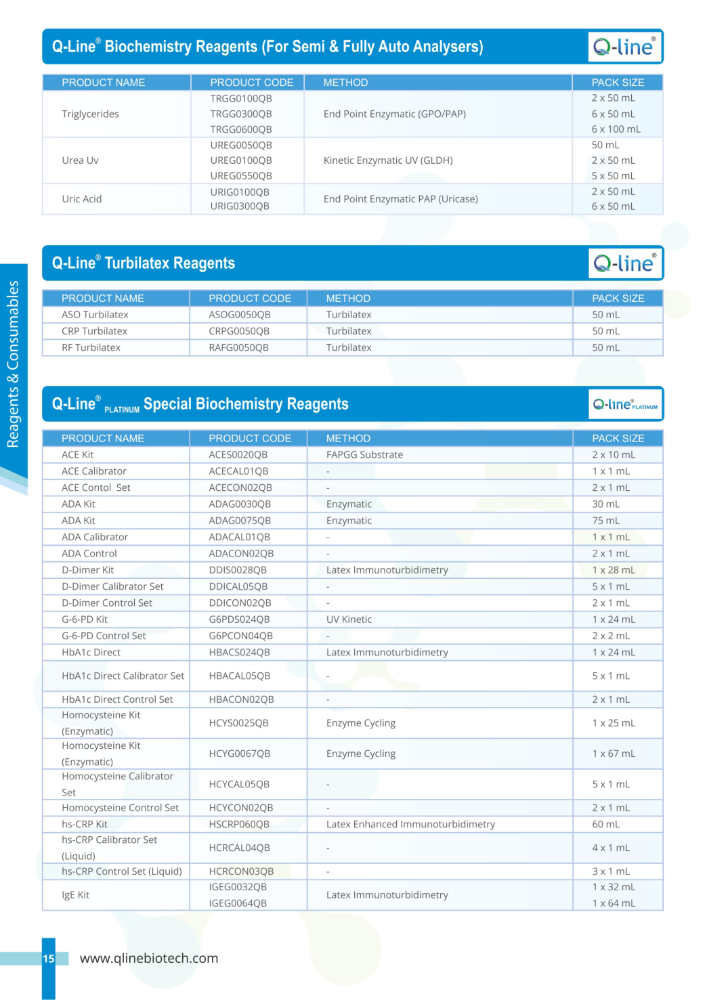Click the Q-line logo in Turbilatex Reagents header
Image resolution: width=707 pixels, height=1000 pixels.
pos(623,263)
